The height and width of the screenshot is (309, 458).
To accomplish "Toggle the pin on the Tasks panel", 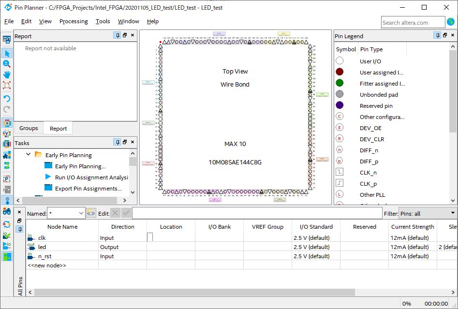I will [x=117, y=142].
